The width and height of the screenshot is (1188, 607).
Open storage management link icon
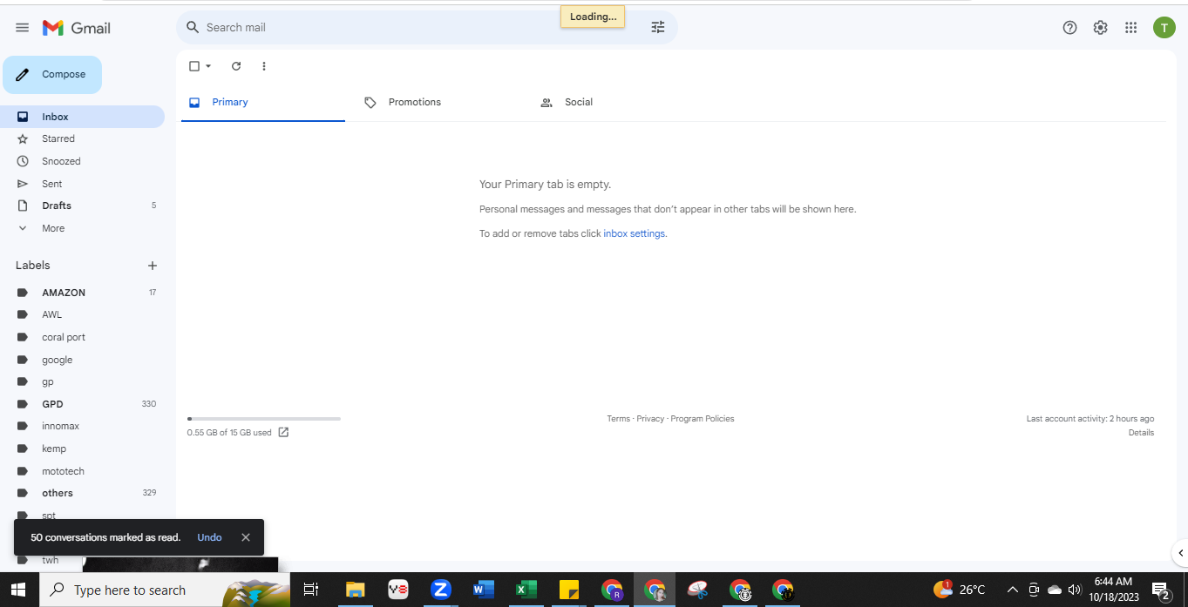point(283,432)
